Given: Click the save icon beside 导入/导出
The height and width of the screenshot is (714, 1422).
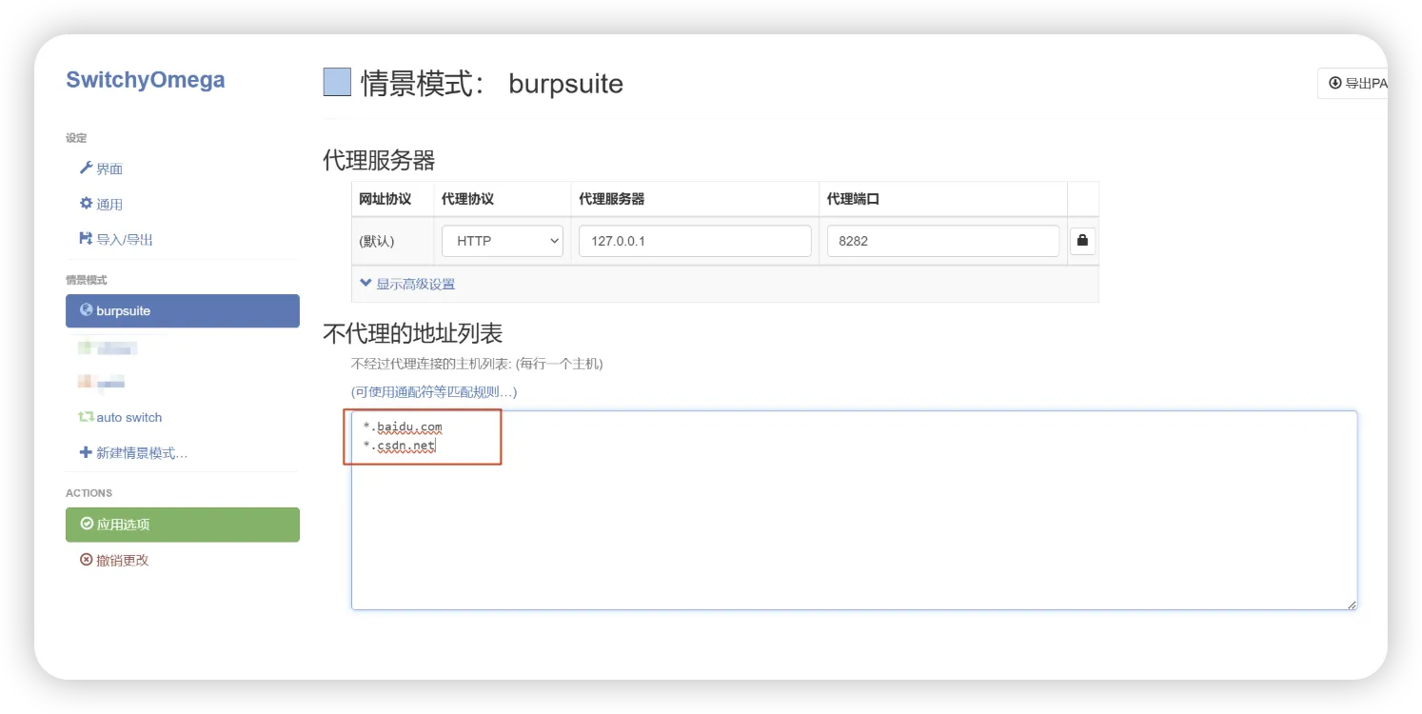Looking at the screenshot, I should (86, 239).
